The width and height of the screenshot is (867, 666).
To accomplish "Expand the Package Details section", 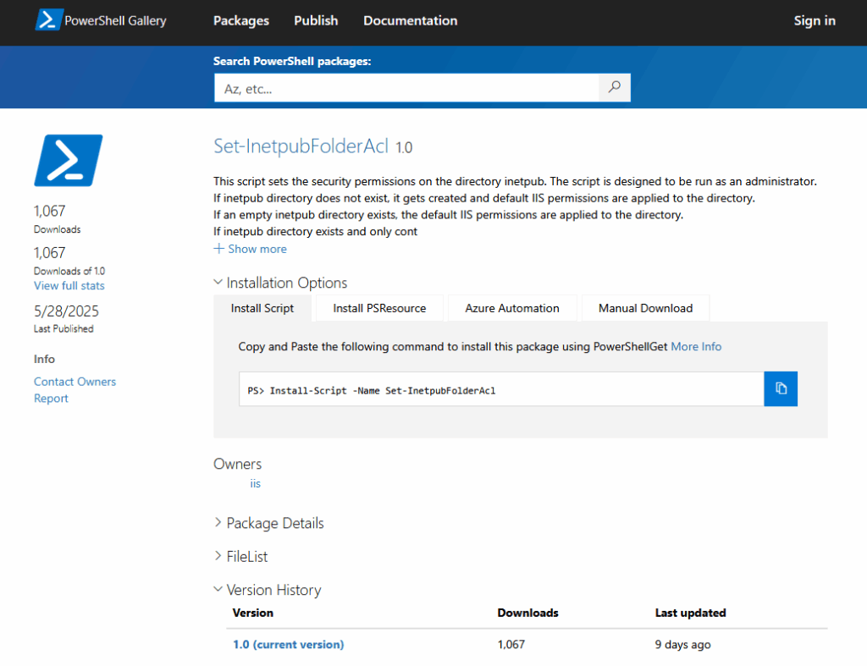I will click(268, 523).
